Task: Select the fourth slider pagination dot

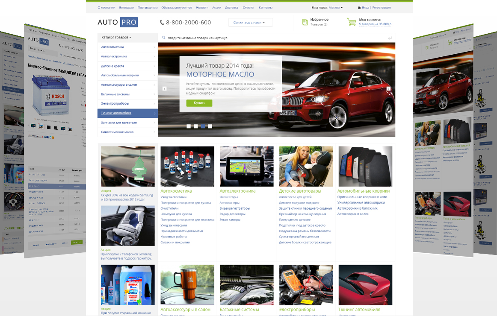Action: (210, 126)
